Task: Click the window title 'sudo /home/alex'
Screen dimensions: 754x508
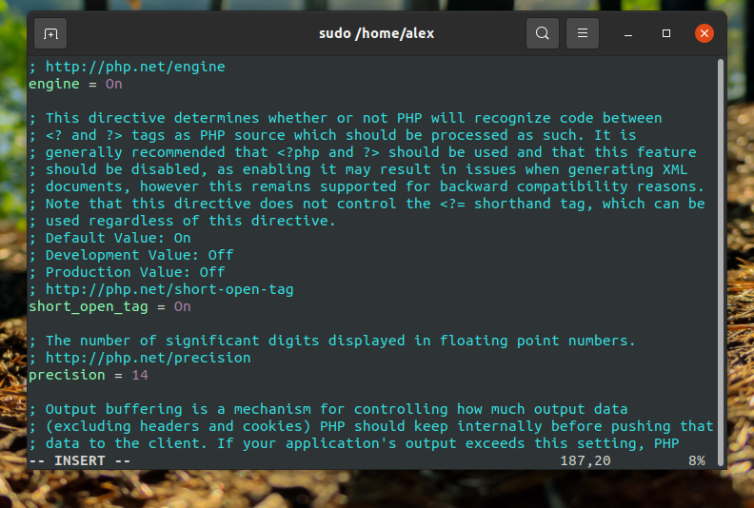Action: click(376, 33)
